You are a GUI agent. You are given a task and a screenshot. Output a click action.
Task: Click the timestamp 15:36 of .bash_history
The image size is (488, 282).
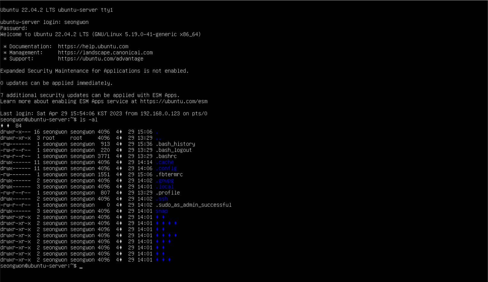tap(145, 144)
